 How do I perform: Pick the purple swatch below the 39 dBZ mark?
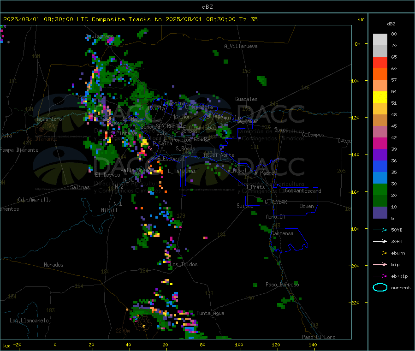click(x=380, y=155)
